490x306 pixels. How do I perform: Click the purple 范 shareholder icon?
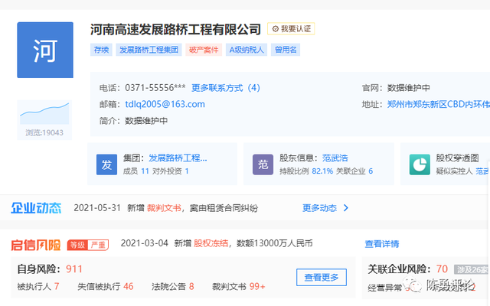[x=263, y=164]
